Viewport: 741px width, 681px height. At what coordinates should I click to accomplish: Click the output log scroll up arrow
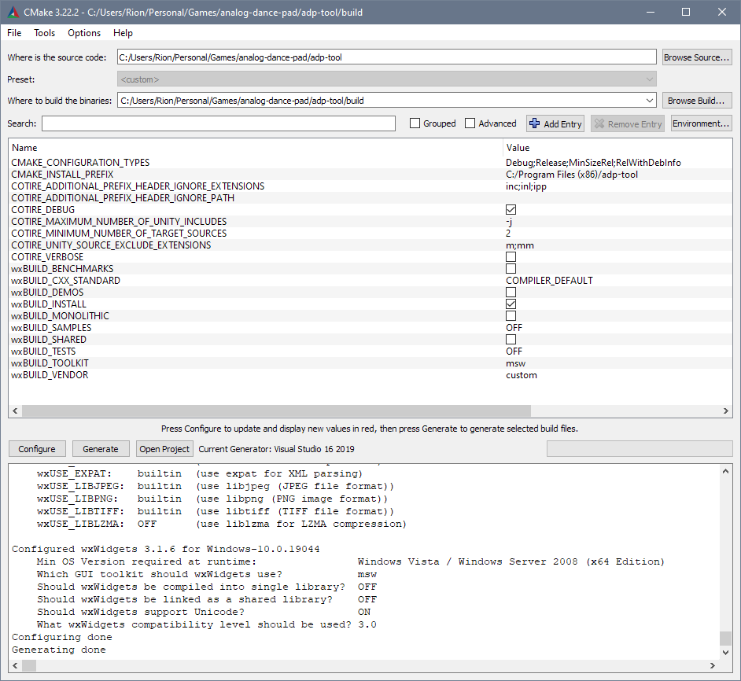(726, 470)
